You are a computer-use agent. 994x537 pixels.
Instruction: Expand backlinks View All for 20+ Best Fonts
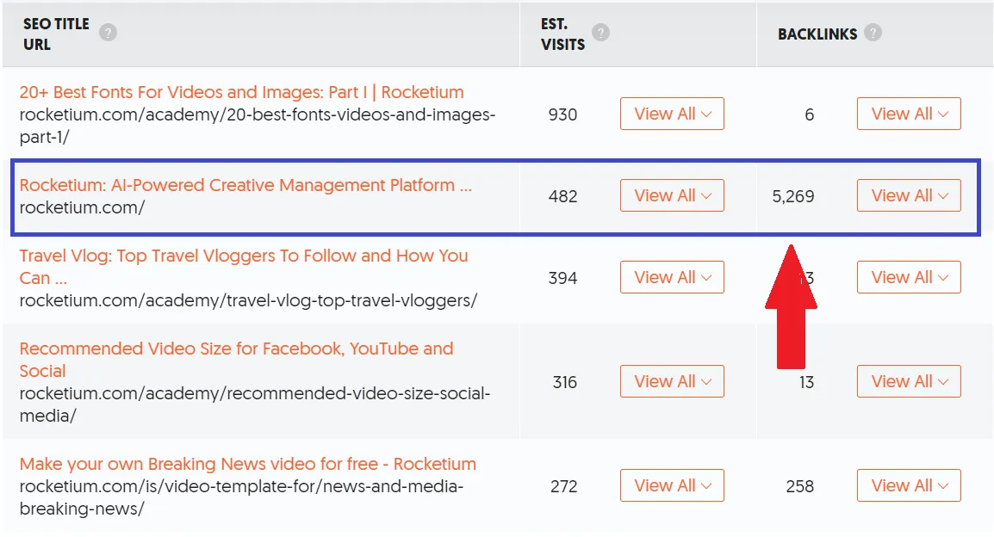(x=909, y=114)
